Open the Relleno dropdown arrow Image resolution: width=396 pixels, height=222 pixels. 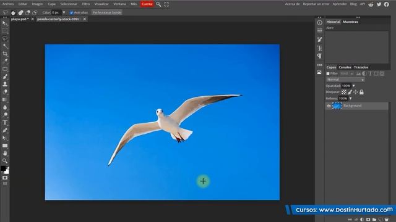tap(350, 99)
